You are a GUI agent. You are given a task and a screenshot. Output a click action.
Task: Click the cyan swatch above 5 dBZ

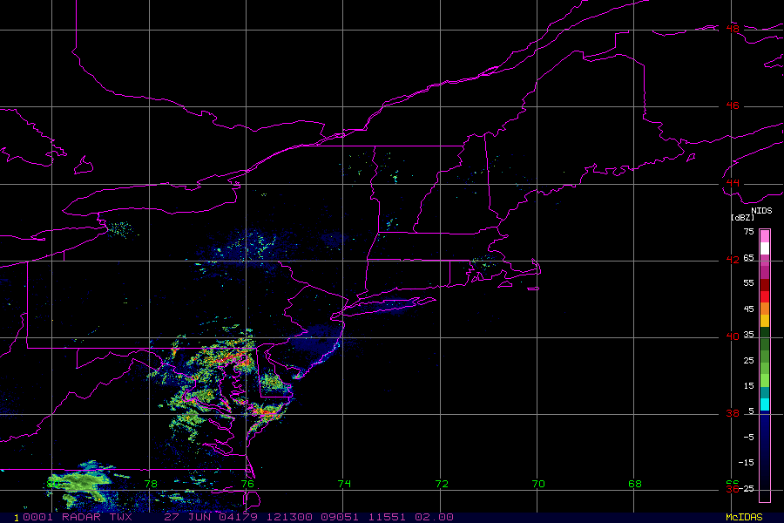coord(765,404)
